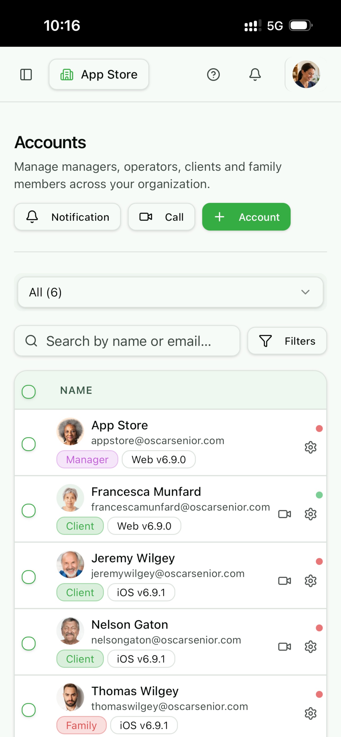The width and height of the screenshot is (341, 737).
Task: Open settings gear for Jeremy Wilgey
Action: pos(310,581)
